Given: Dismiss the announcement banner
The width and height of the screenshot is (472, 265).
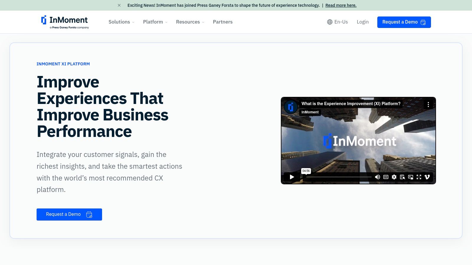Looking at the screenshot, I should pyautogui.click(x=119, y=5).
